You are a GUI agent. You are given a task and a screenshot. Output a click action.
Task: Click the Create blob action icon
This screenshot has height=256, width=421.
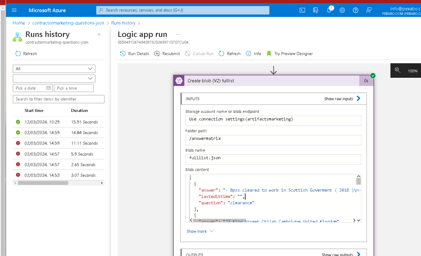click(179, 81)
